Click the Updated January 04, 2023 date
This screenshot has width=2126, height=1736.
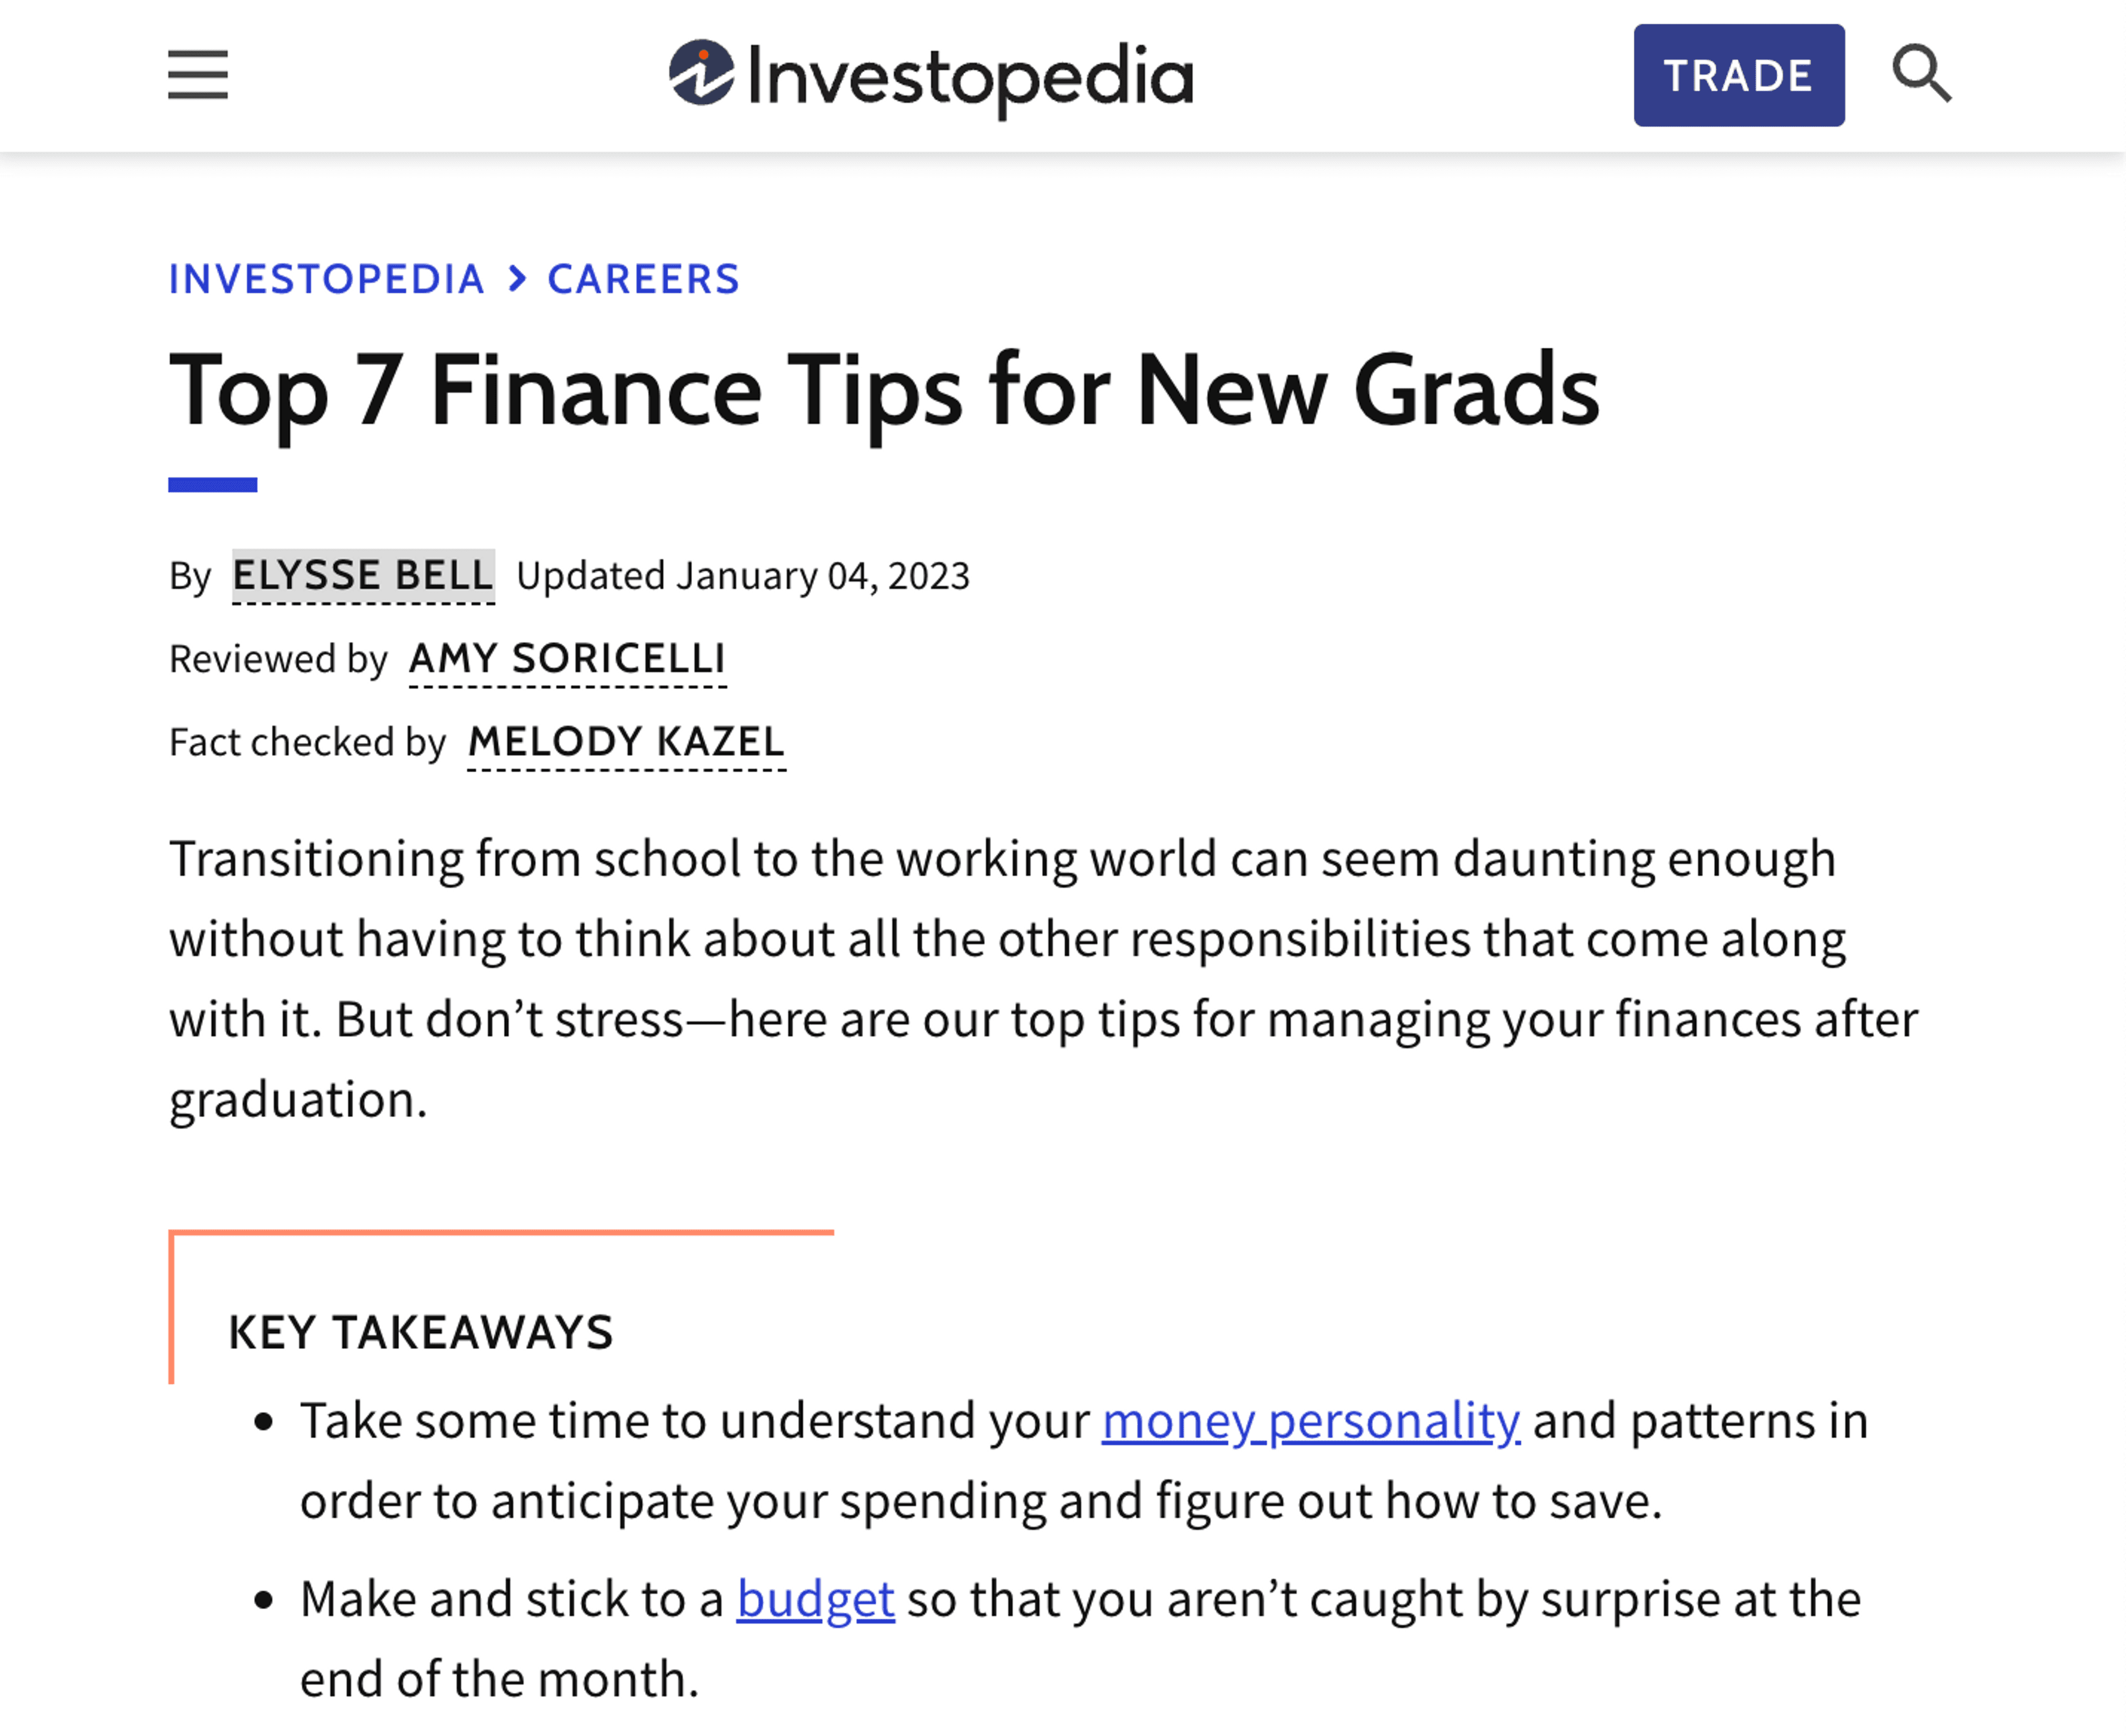tap(743, 576)
